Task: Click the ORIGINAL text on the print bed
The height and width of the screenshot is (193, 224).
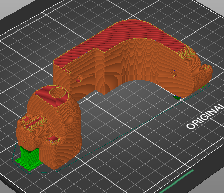Action: 205,116
